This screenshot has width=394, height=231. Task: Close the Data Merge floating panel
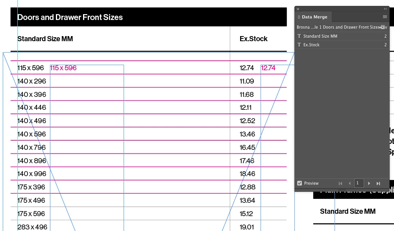(298, 9)
